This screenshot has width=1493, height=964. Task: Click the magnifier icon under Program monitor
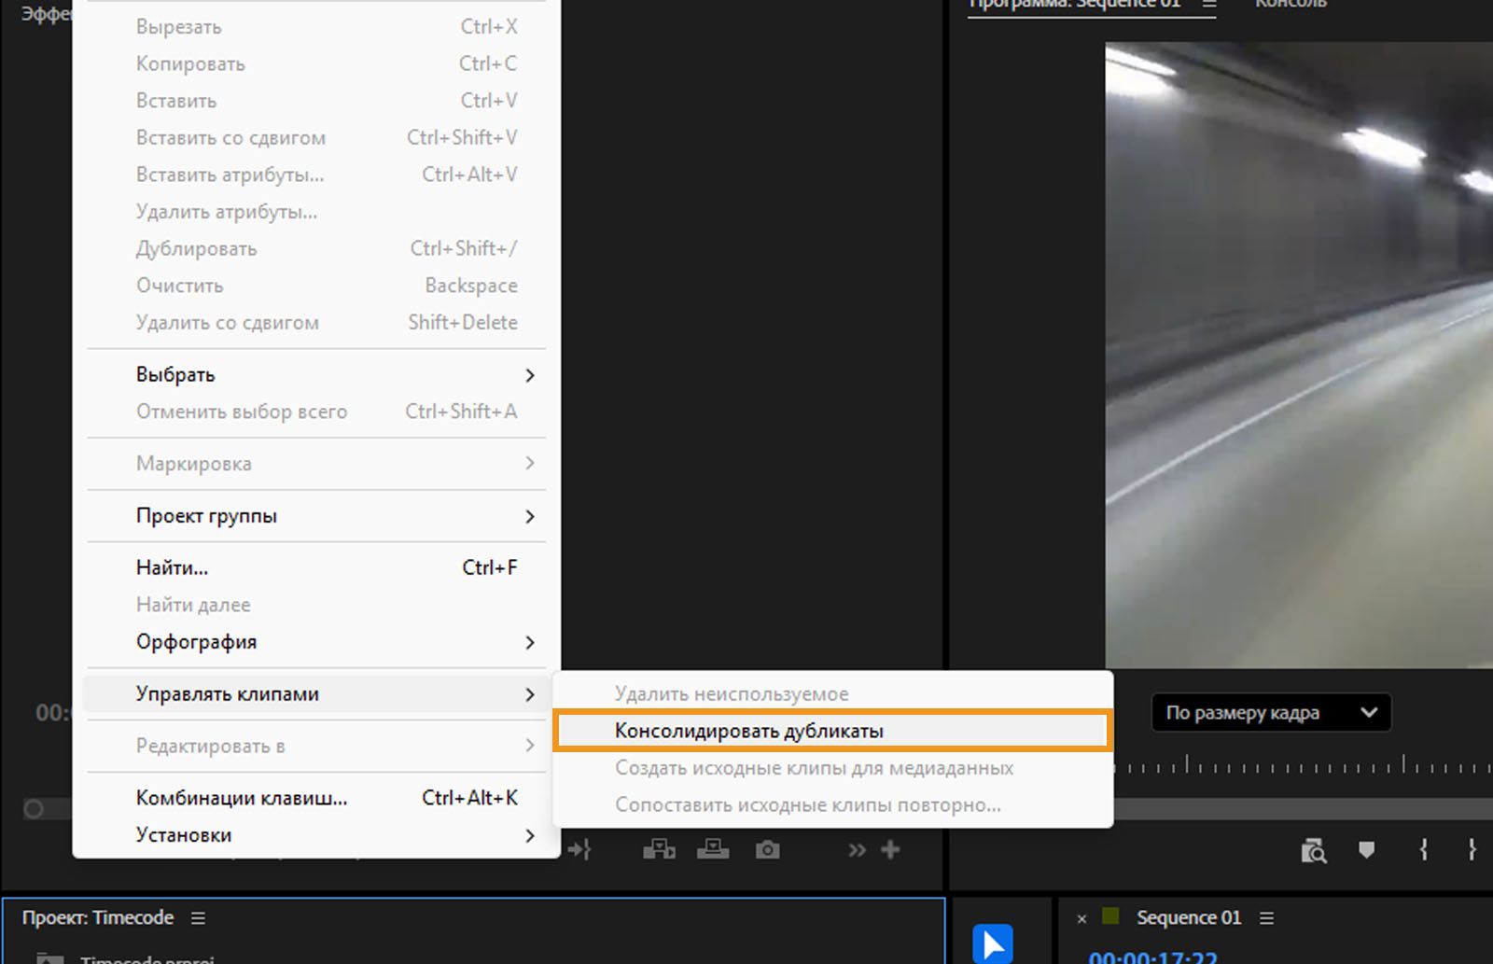pos(1314,851)
